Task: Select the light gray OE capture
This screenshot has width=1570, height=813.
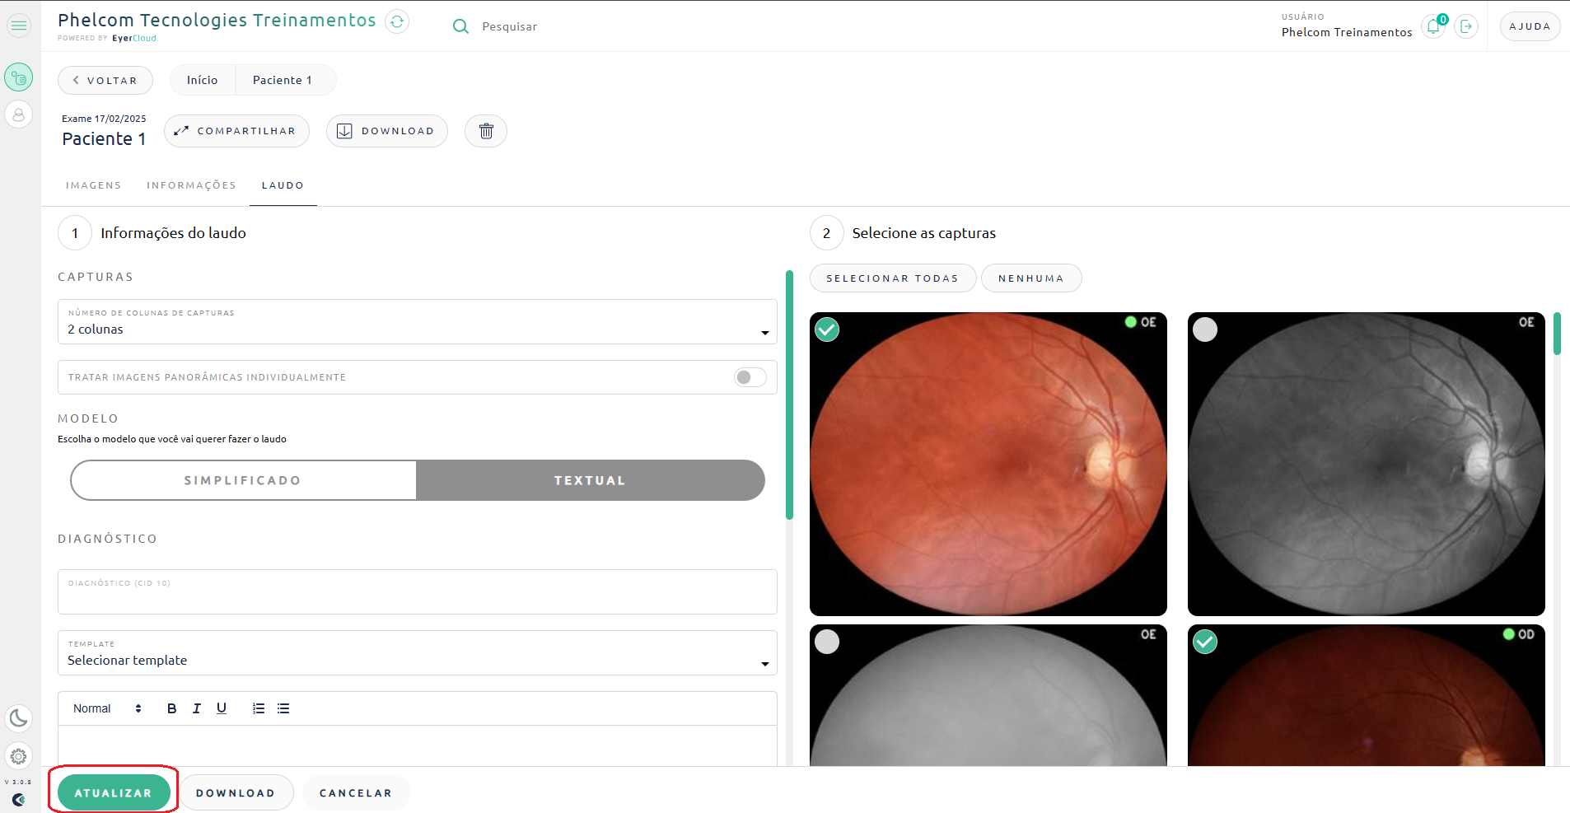Action: (x=827, y=642)
